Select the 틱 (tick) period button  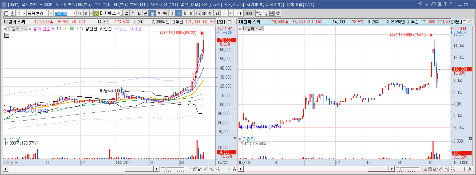[165, 13]
